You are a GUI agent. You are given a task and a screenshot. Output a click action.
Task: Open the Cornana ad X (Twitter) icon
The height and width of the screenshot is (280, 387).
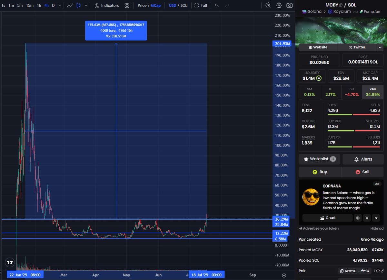(x=367, y=218)
